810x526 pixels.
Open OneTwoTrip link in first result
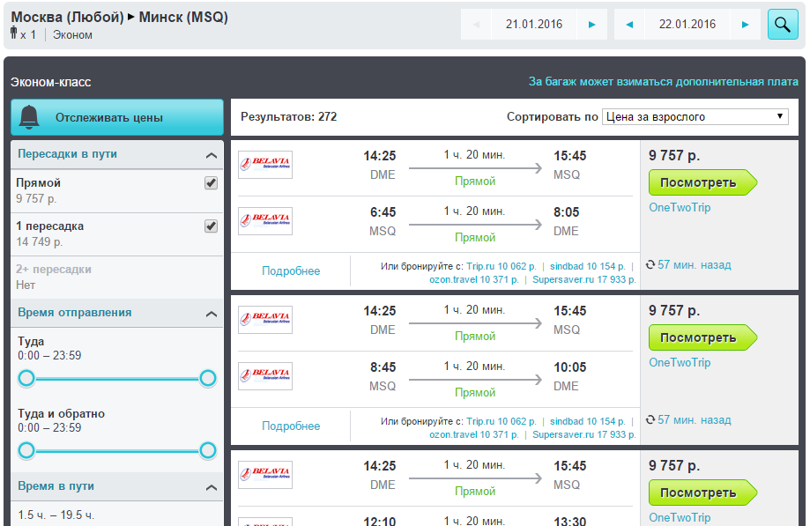click(680, 208)
